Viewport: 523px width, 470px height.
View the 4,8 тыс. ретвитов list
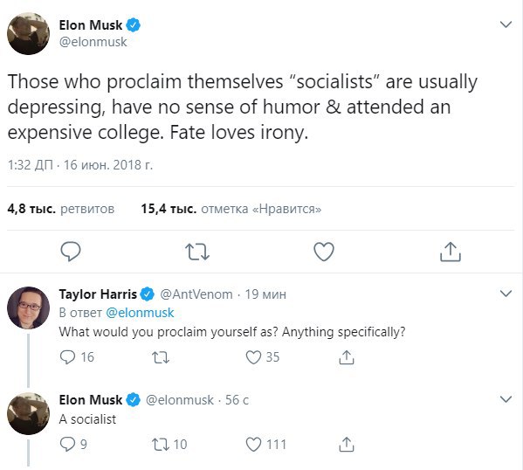point(61,209)
